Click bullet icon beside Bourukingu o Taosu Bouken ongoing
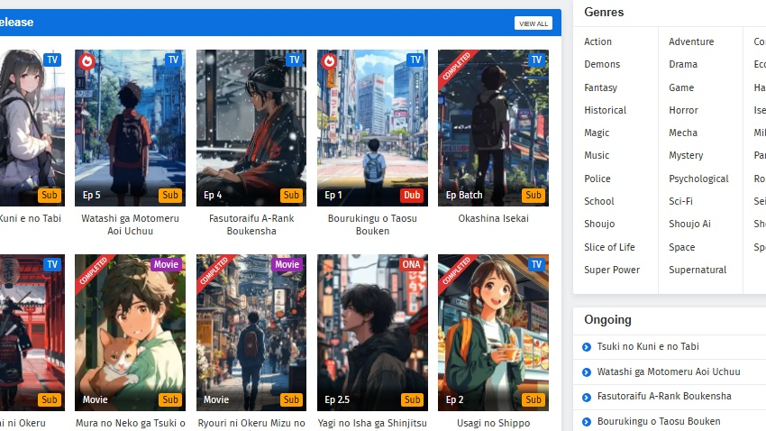The image size is (766, 431). click(x=587, y=422)
